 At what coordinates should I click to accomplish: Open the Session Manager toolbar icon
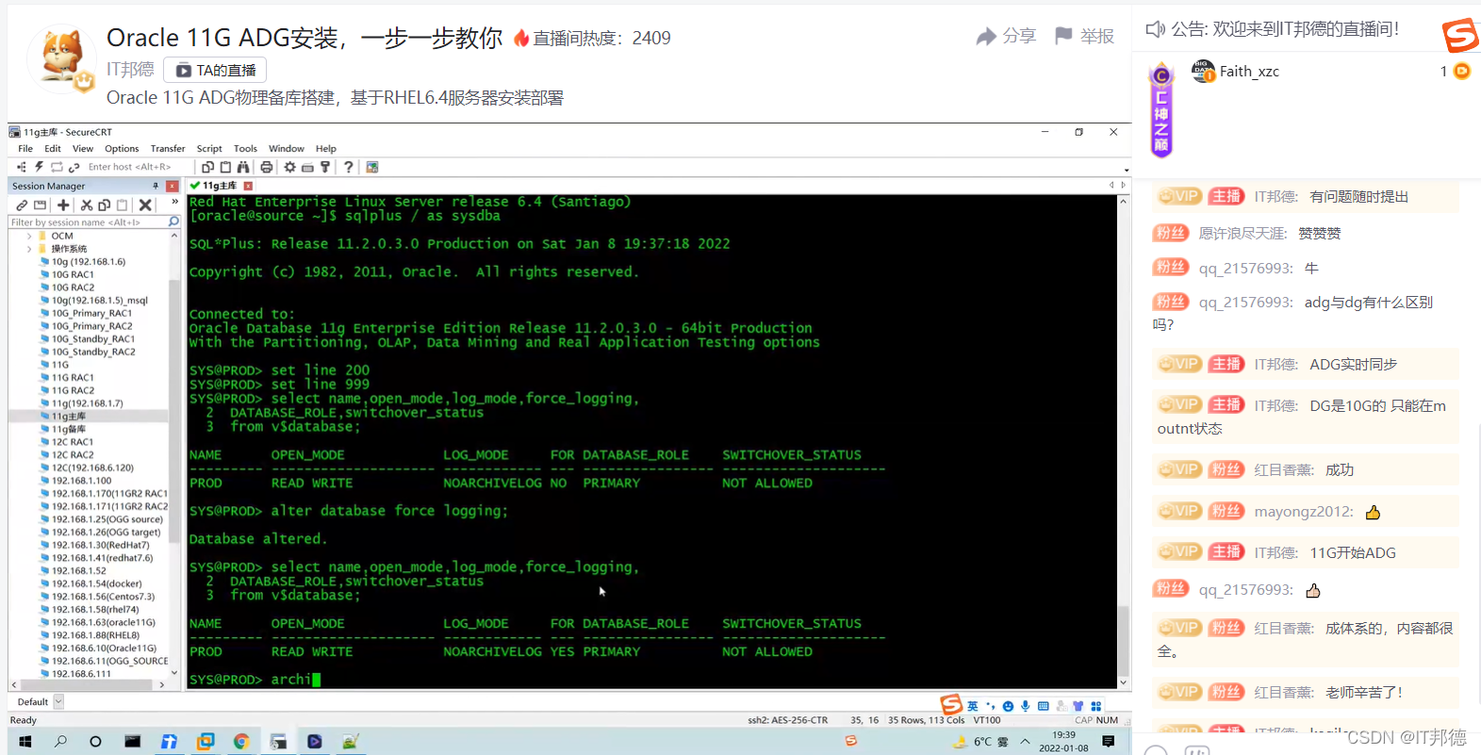pyautogui.click(x=22, y=167)
